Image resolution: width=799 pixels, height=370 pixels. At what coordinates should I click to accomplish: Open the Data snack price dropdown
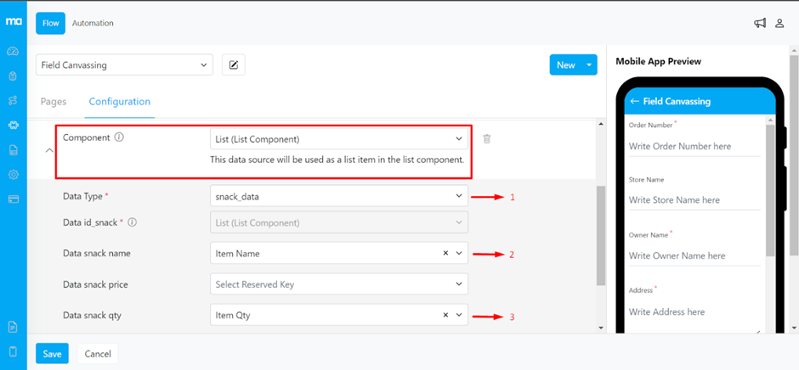[x=338, y=284]
